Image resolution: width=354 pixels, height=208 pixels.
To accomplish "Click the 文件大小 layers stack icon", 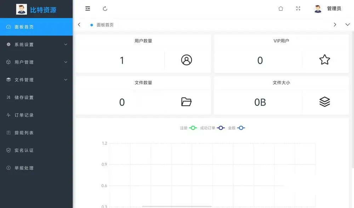I will tap(325, 102).
